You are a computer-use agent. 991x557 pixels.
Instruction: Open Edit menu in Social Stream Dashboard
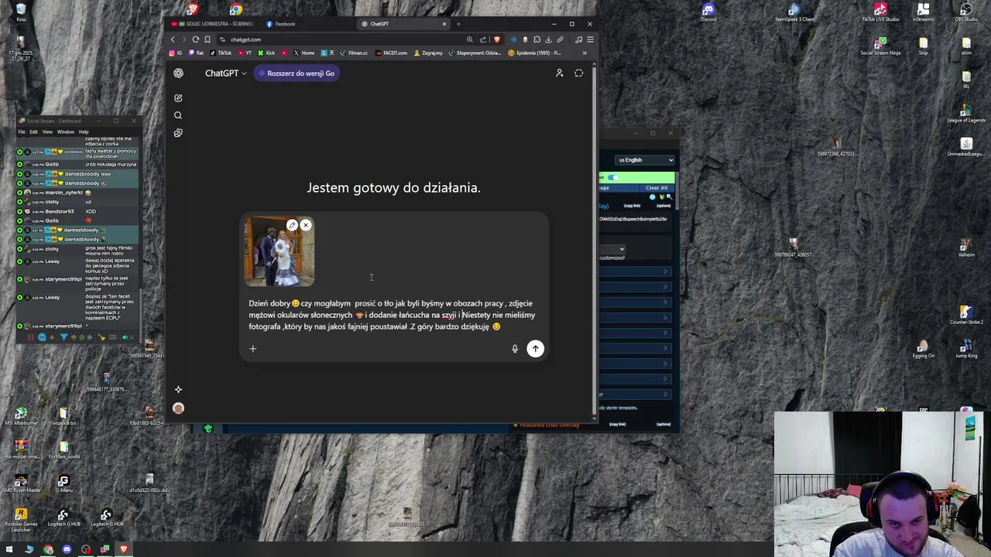[x=33, y=132]
